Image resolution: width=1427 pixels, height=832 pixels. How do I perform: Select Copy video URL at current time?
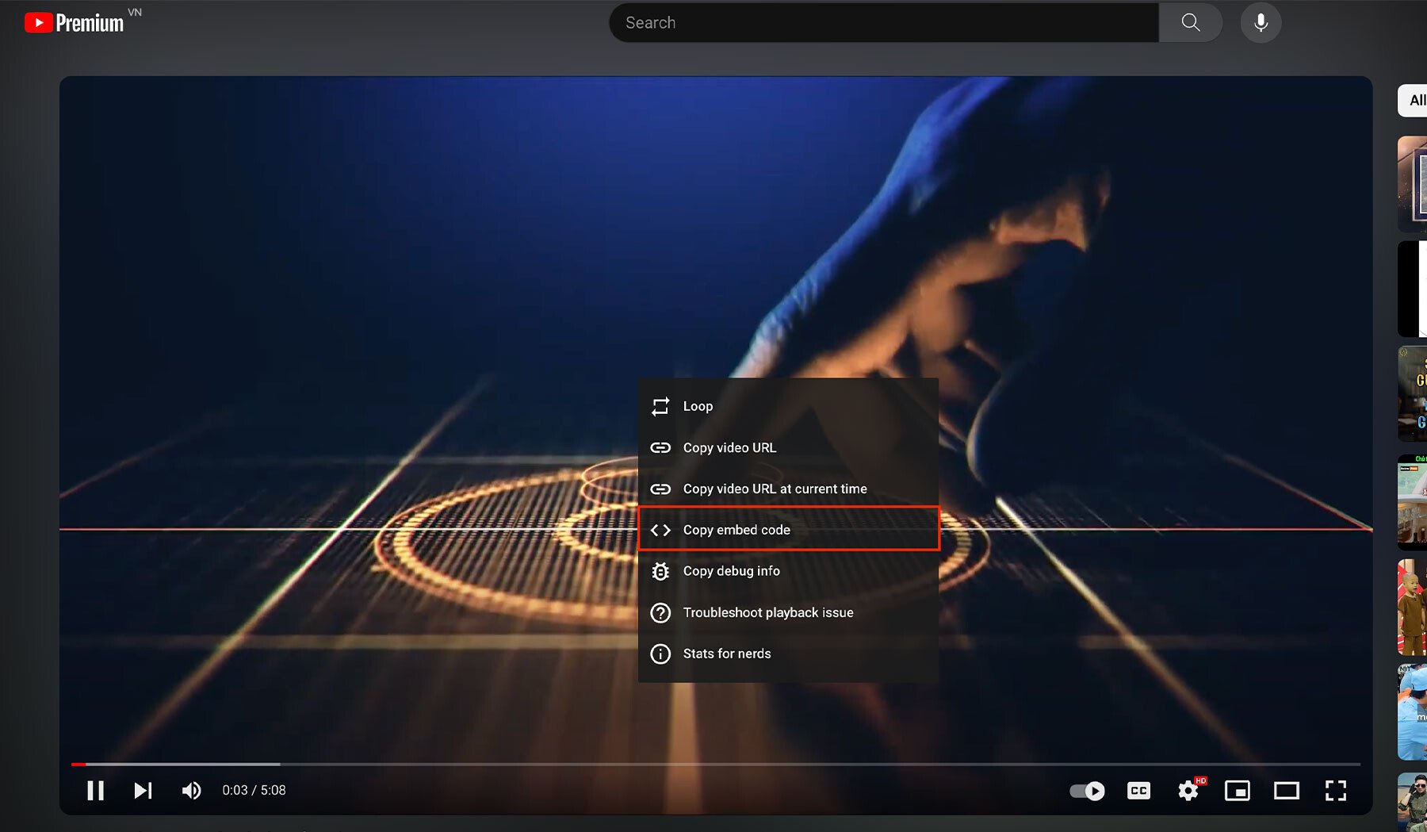(775, 489)
